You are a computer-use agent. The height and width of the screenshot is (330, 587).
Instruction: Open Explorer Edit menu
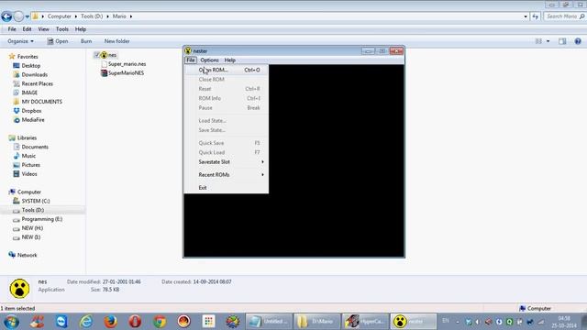point(27,29)
